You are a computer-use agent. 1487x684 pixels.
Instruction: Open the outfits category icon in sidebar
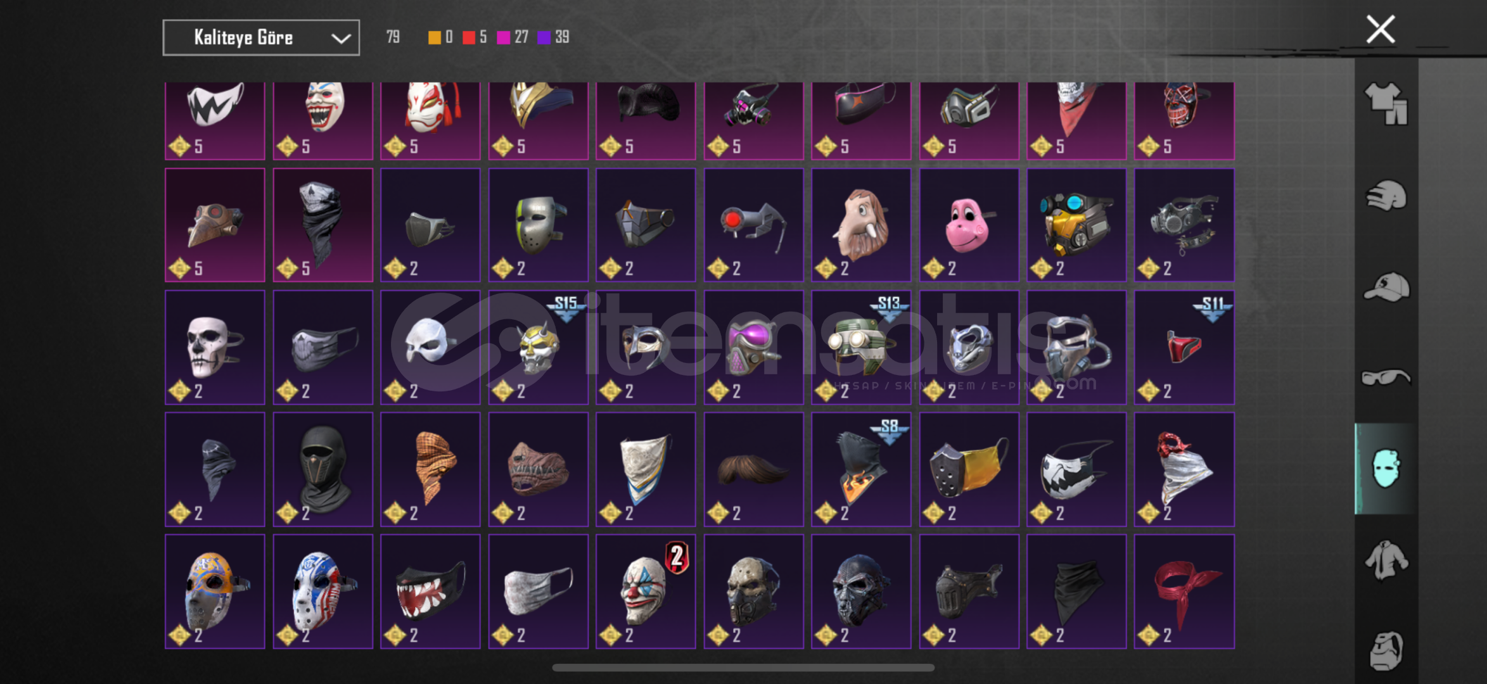1386,104
